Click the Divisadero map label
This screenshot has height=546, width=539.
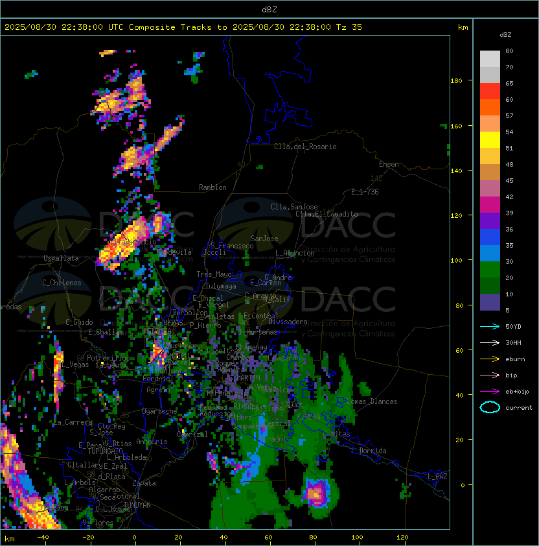tap(288, 322)
